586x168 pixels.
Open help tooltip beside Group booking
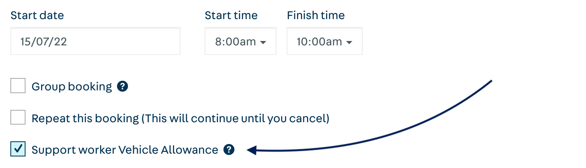click(x=122, y=86)
